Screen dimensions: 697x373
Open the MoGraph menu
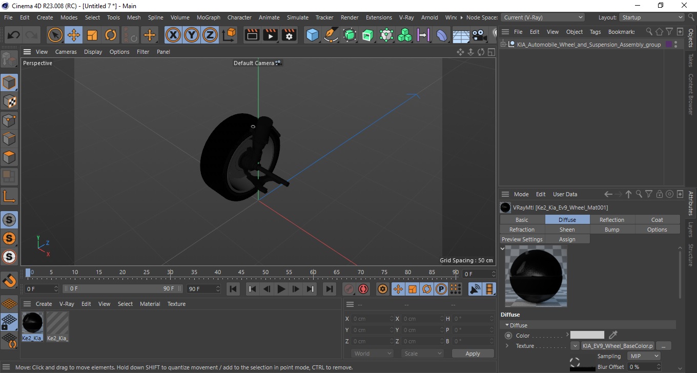click(x=209, y=17)
